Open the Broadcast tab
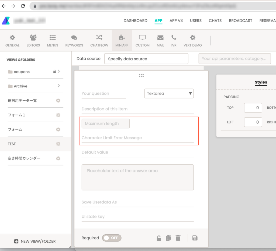Image resolution: width=276 pixels, height=251 pixels. tap(240, 20)
